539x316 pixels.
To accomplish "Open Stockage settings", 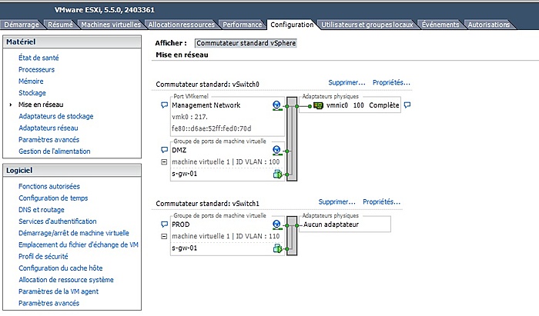I will [32, 92].
